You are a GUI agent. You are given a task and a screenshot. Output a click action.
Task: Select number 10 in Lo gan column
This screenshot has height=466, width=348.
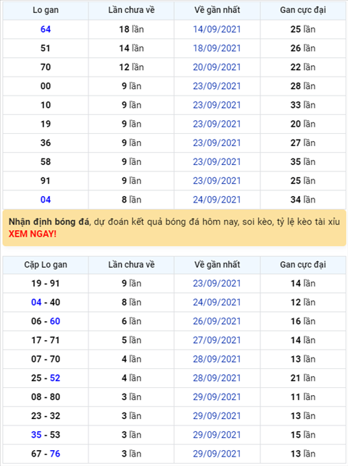[46, 105]
